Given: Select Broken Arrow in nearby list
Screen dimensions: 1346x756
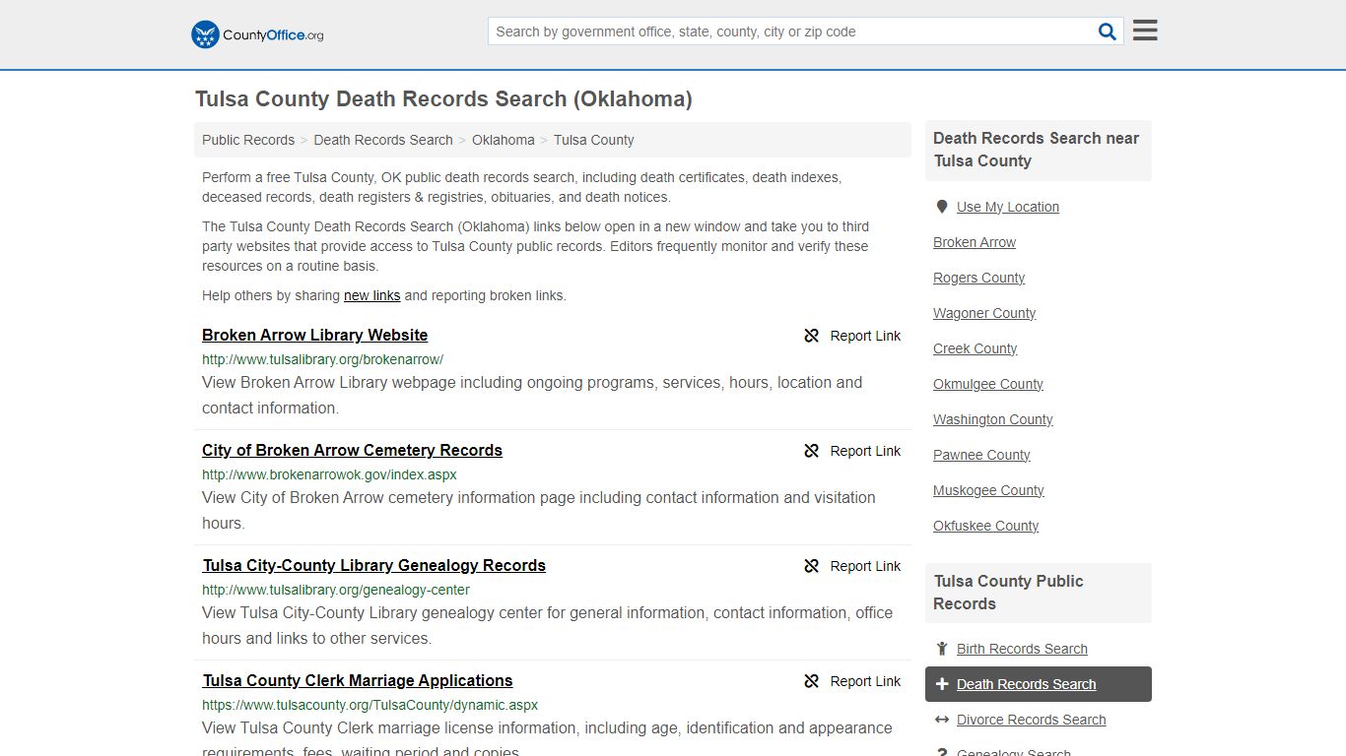Looking at the screenshot, I should (x=975, y=242).
